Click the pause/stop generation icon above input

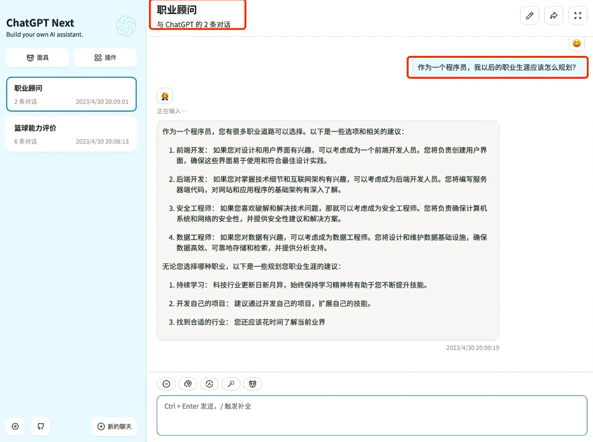tap(167, 384)
